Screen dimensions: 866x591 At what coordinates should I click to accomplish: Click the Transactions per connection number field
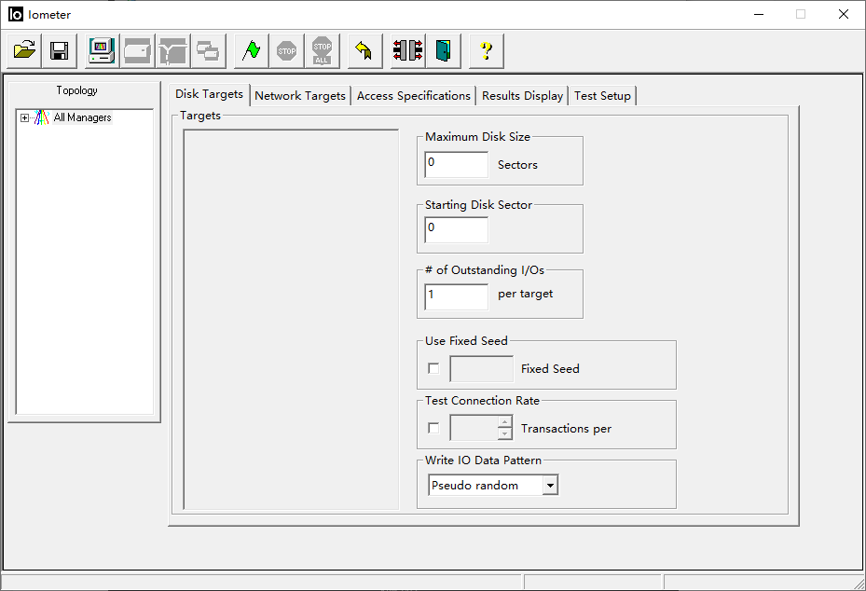(474, 428)
